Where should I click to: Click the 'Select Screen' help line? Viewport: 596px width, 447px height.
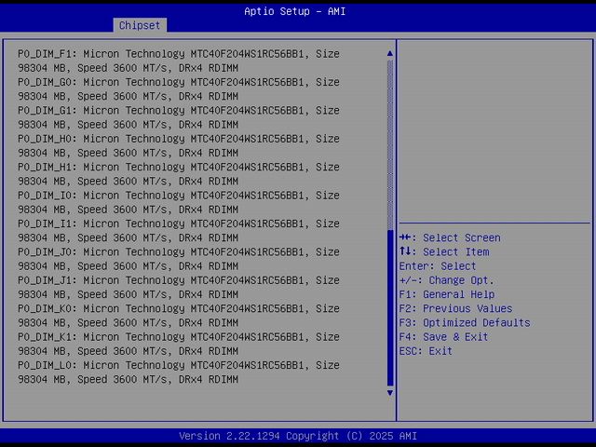(450, 238)
